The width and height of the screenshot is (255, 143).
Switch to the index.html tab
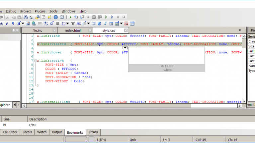(x=73, y=30)
